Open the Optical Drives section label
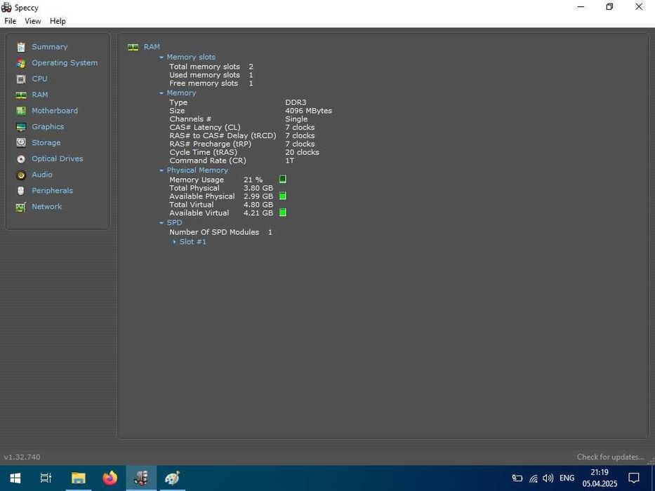Screen dimensions: 655x491 tap(58, 159)
